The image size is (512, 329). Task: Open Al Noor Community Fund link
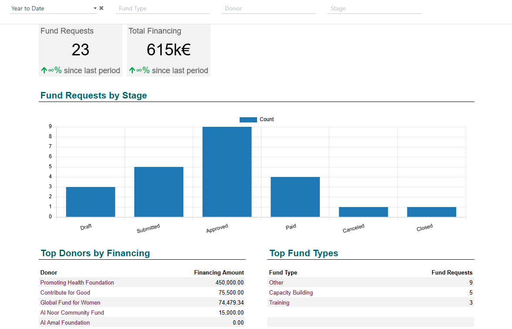tap(72, 313)
